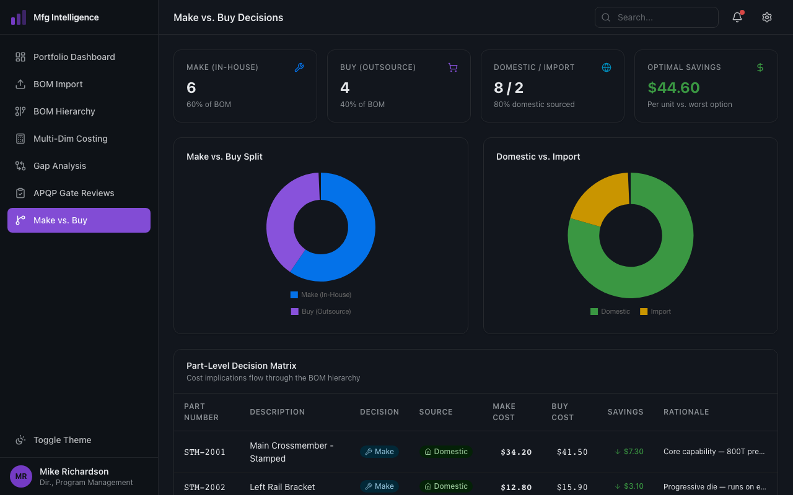Toggle Make (In-House) legend series
This screenshot has height=495, width=793.
click(x=320, y=295)
